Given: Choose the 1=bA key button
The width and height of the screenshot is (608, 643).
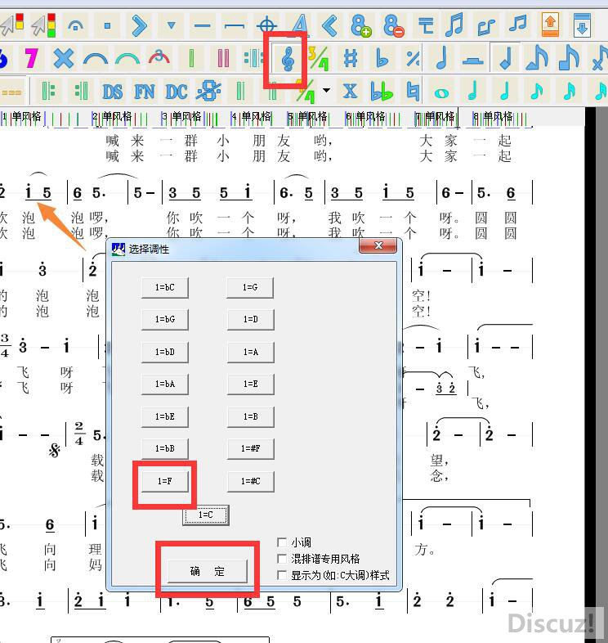Looking at the screenshot, I should 165,384.
